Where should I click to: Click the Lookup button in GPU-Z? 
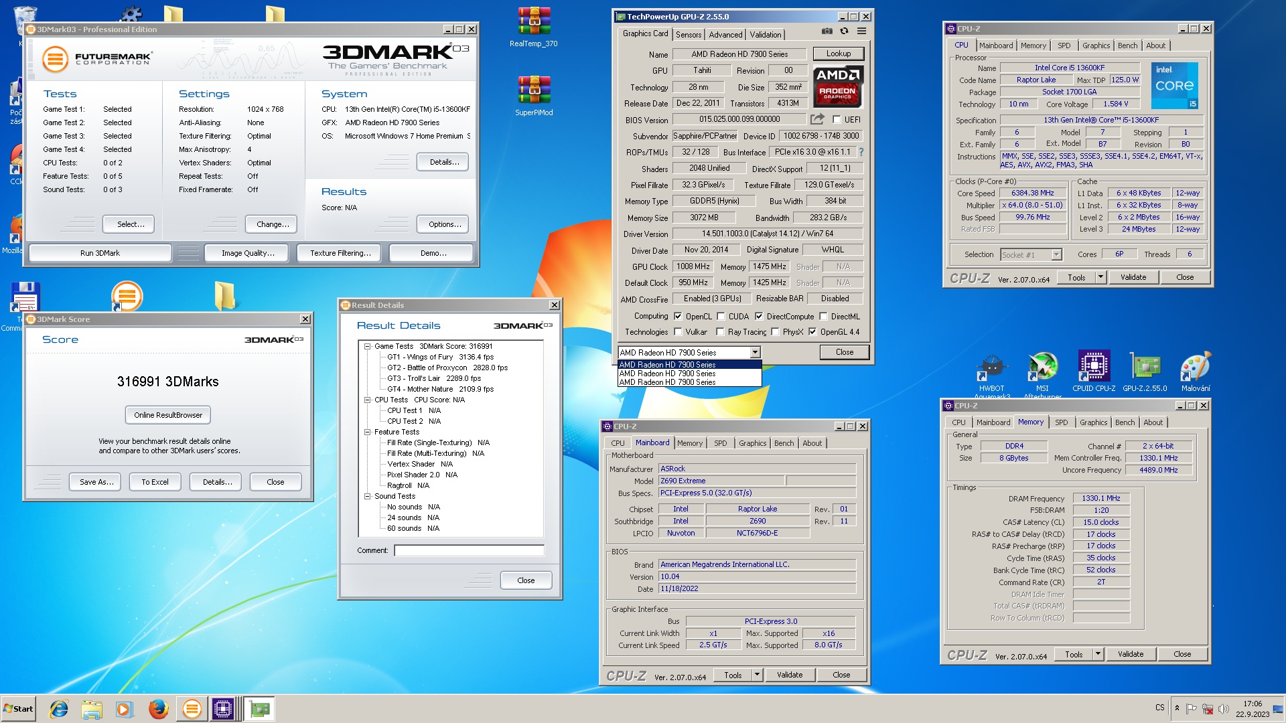[839, 54]
